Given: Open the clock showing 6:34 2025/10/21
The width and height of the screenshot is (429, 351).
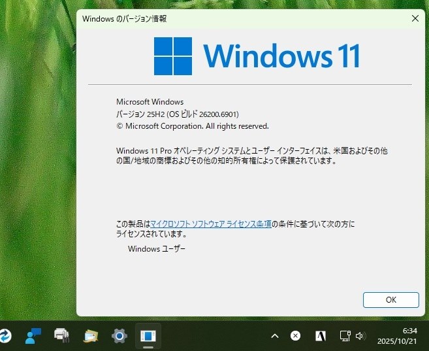Looking at the screenshot, I should coord(397,336).
